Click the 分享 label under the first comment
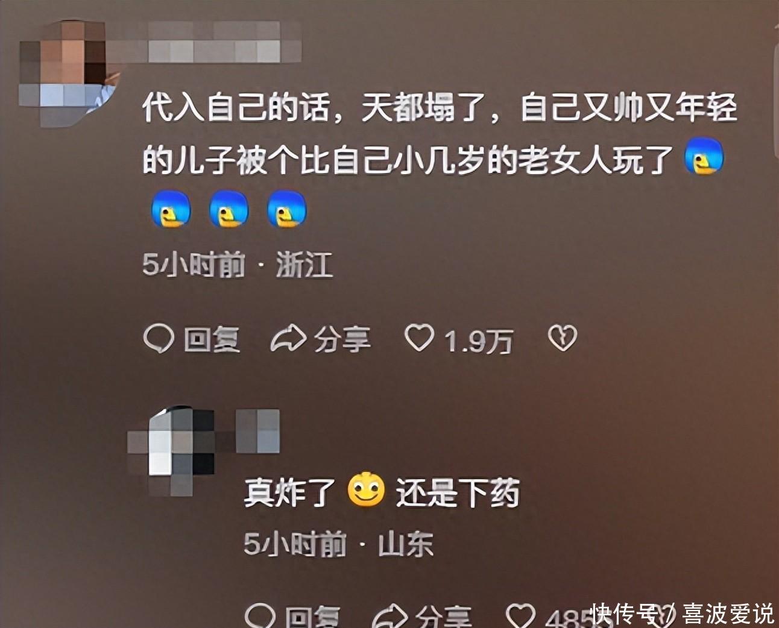Screen dimensions: 779x628 (x=342, y=340)
